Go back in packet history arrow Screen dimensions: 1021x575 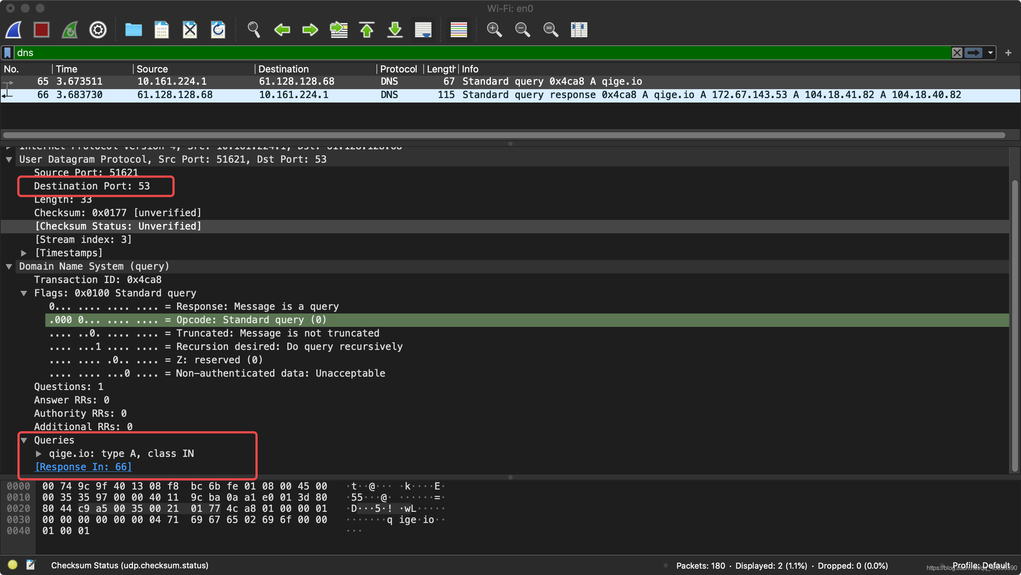point(282,30)
